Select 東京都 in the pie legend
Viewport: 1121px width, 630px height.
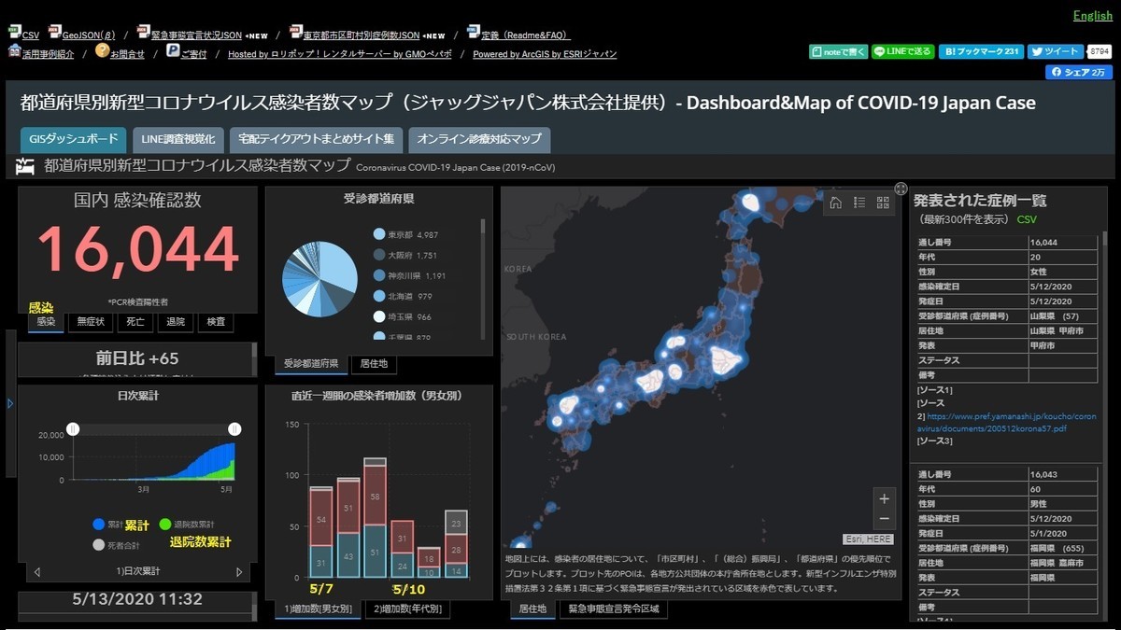[406, 235]
